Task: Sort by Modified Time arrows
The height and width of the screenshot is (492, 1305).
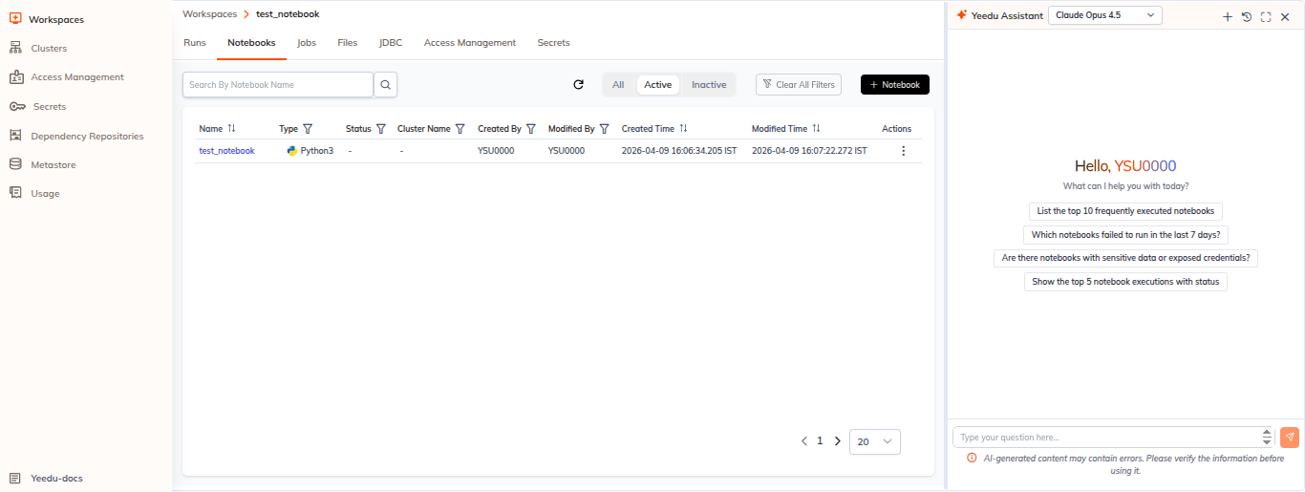Action: tap(816, 128)
